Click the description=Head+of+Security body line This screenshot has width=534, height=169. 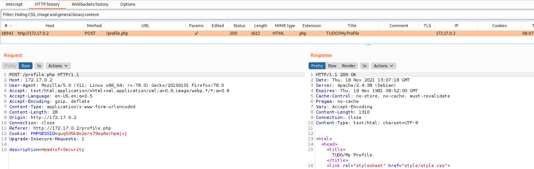[x=46, y=149]
